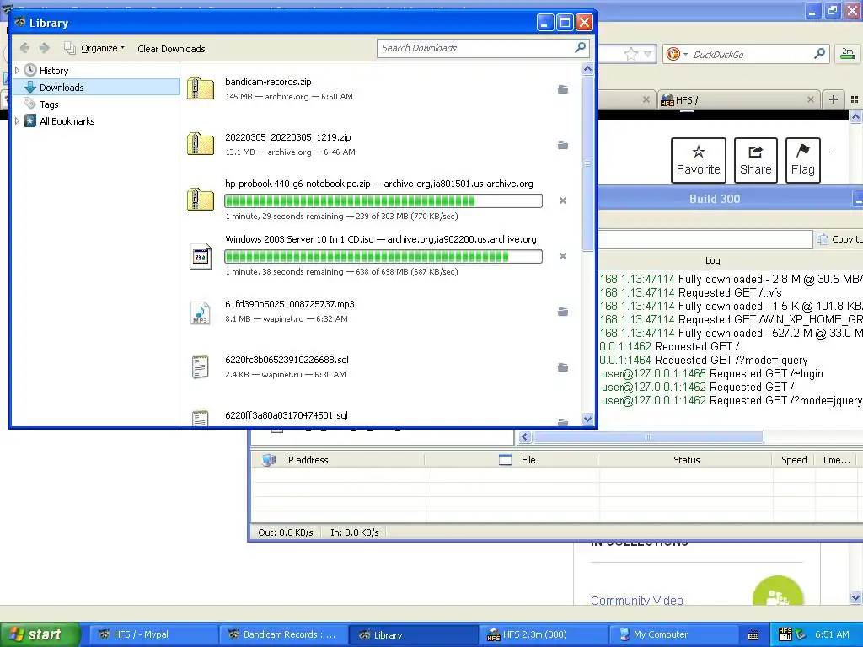863x647 pixels.
Task: Click the browser search magnifier icon
Action: coord(819,53)
